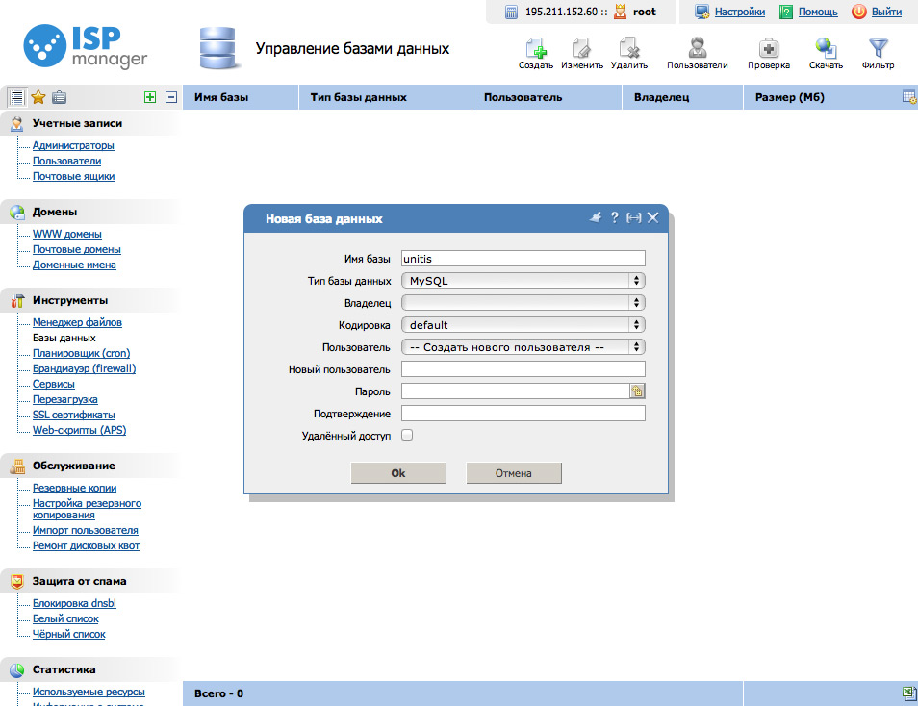This screenshot has width=918, height=706.
Task: Click the Новый пользователь input field
Action: point(523,369)
